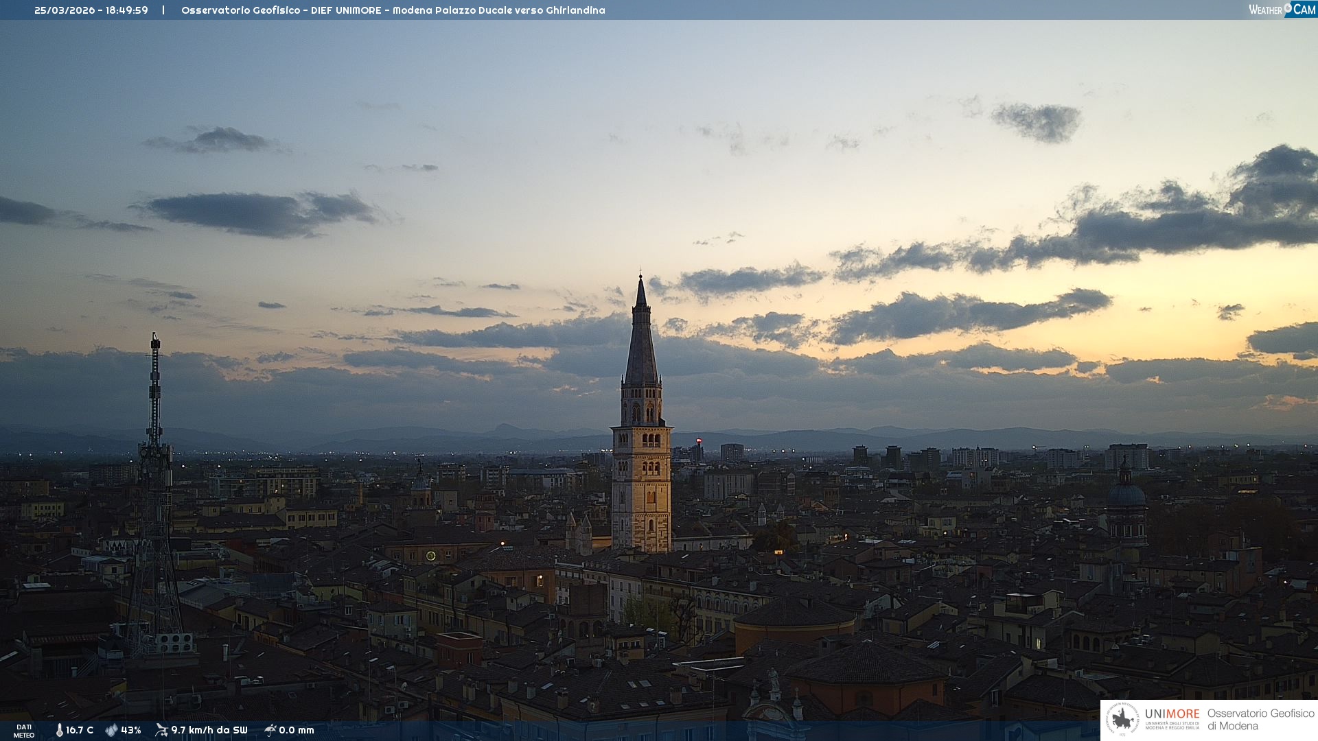Click the UNIMORE logo text

[x=1172, y=714]
